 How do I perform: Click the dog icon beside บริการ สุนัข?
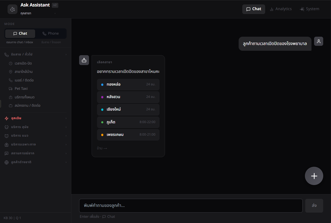[x=6, y=127]
